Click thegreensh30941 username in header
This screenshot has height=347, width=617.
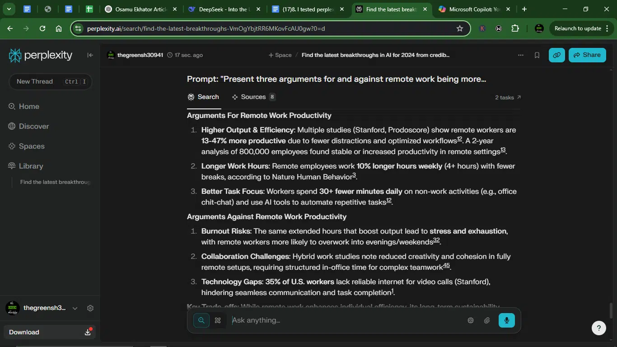[140, 55]
